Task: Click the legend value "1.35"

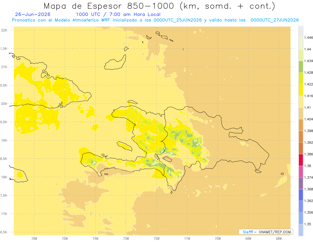Action: click(308, 224)
